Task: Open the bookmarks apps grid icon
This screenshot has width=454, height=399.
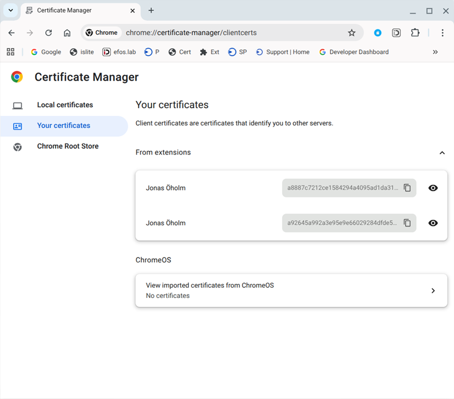Action: click(10, 52)
